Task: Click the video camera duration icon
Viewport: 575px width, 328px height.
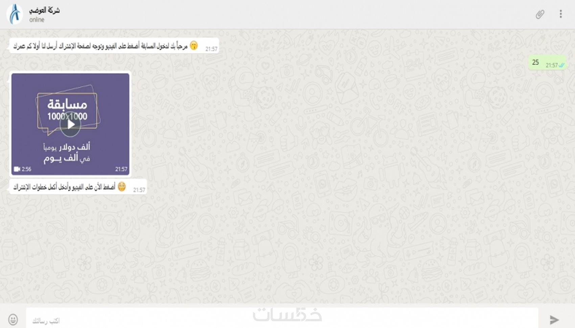Action: 17,169
